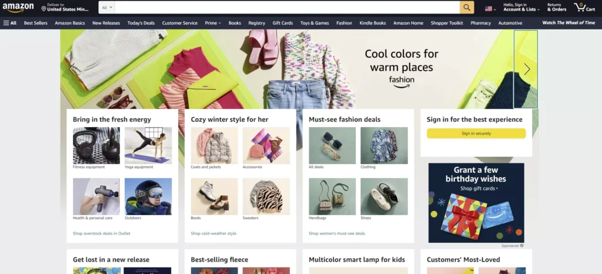Screen dimensions: 602x274
Task: Open Amazon Basics nav item
Action: pyautogui.click(x=70, y=23)
